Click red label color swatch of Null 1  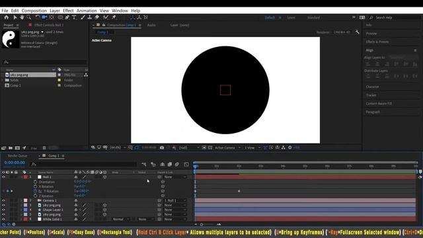[x=25, y=177]
